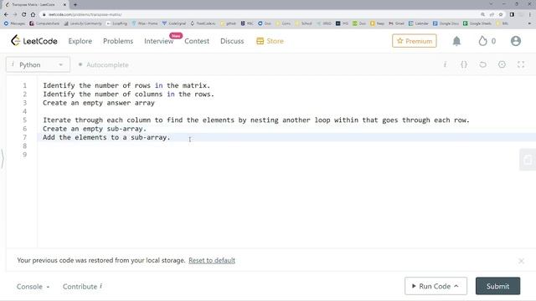The image size is (536, 301).
Task: Open the notifications bell
Action: (x=456, y=41)
